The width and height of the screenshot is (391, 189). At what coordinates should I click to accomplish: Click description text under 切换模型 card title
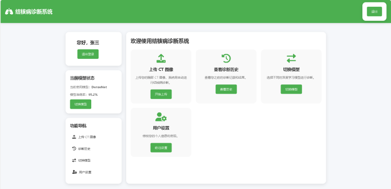291,78
